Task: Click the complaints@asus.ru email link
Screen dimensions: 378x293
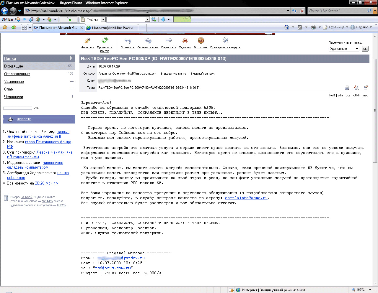Action: click(246, 198)
